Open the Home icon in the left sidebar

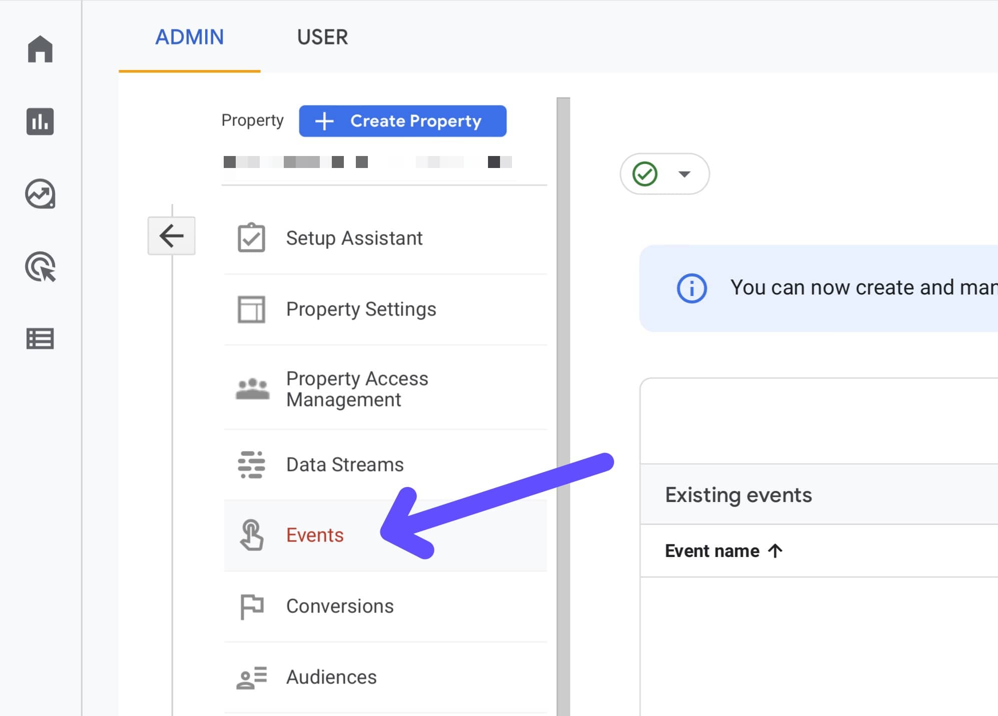click(41, 50)
